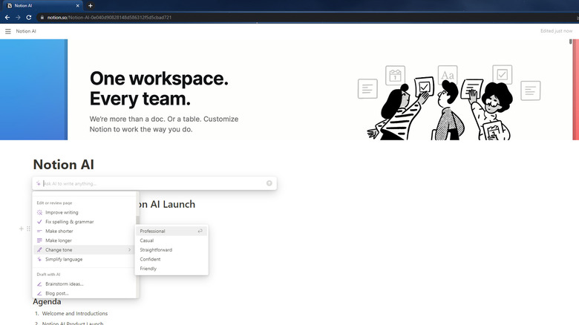Click the Ask AI prompt input field
Viewport: 579px width, 325px height.
pyautogui.click(x=154, y=183)
